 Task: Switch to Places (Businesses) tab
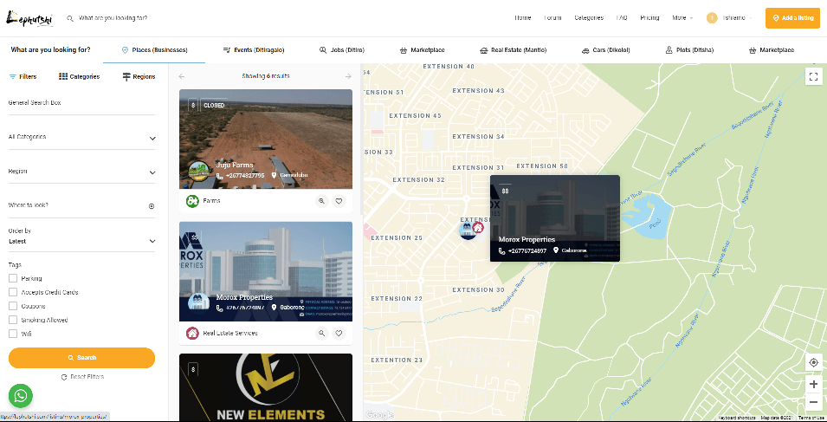click(154, 50)
